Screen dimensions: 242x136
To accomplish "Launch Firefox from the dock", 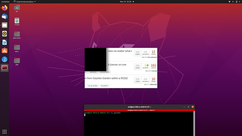I will 5,8.
